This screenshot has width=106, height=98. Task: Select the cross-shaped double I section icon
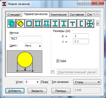coord(90,24)
